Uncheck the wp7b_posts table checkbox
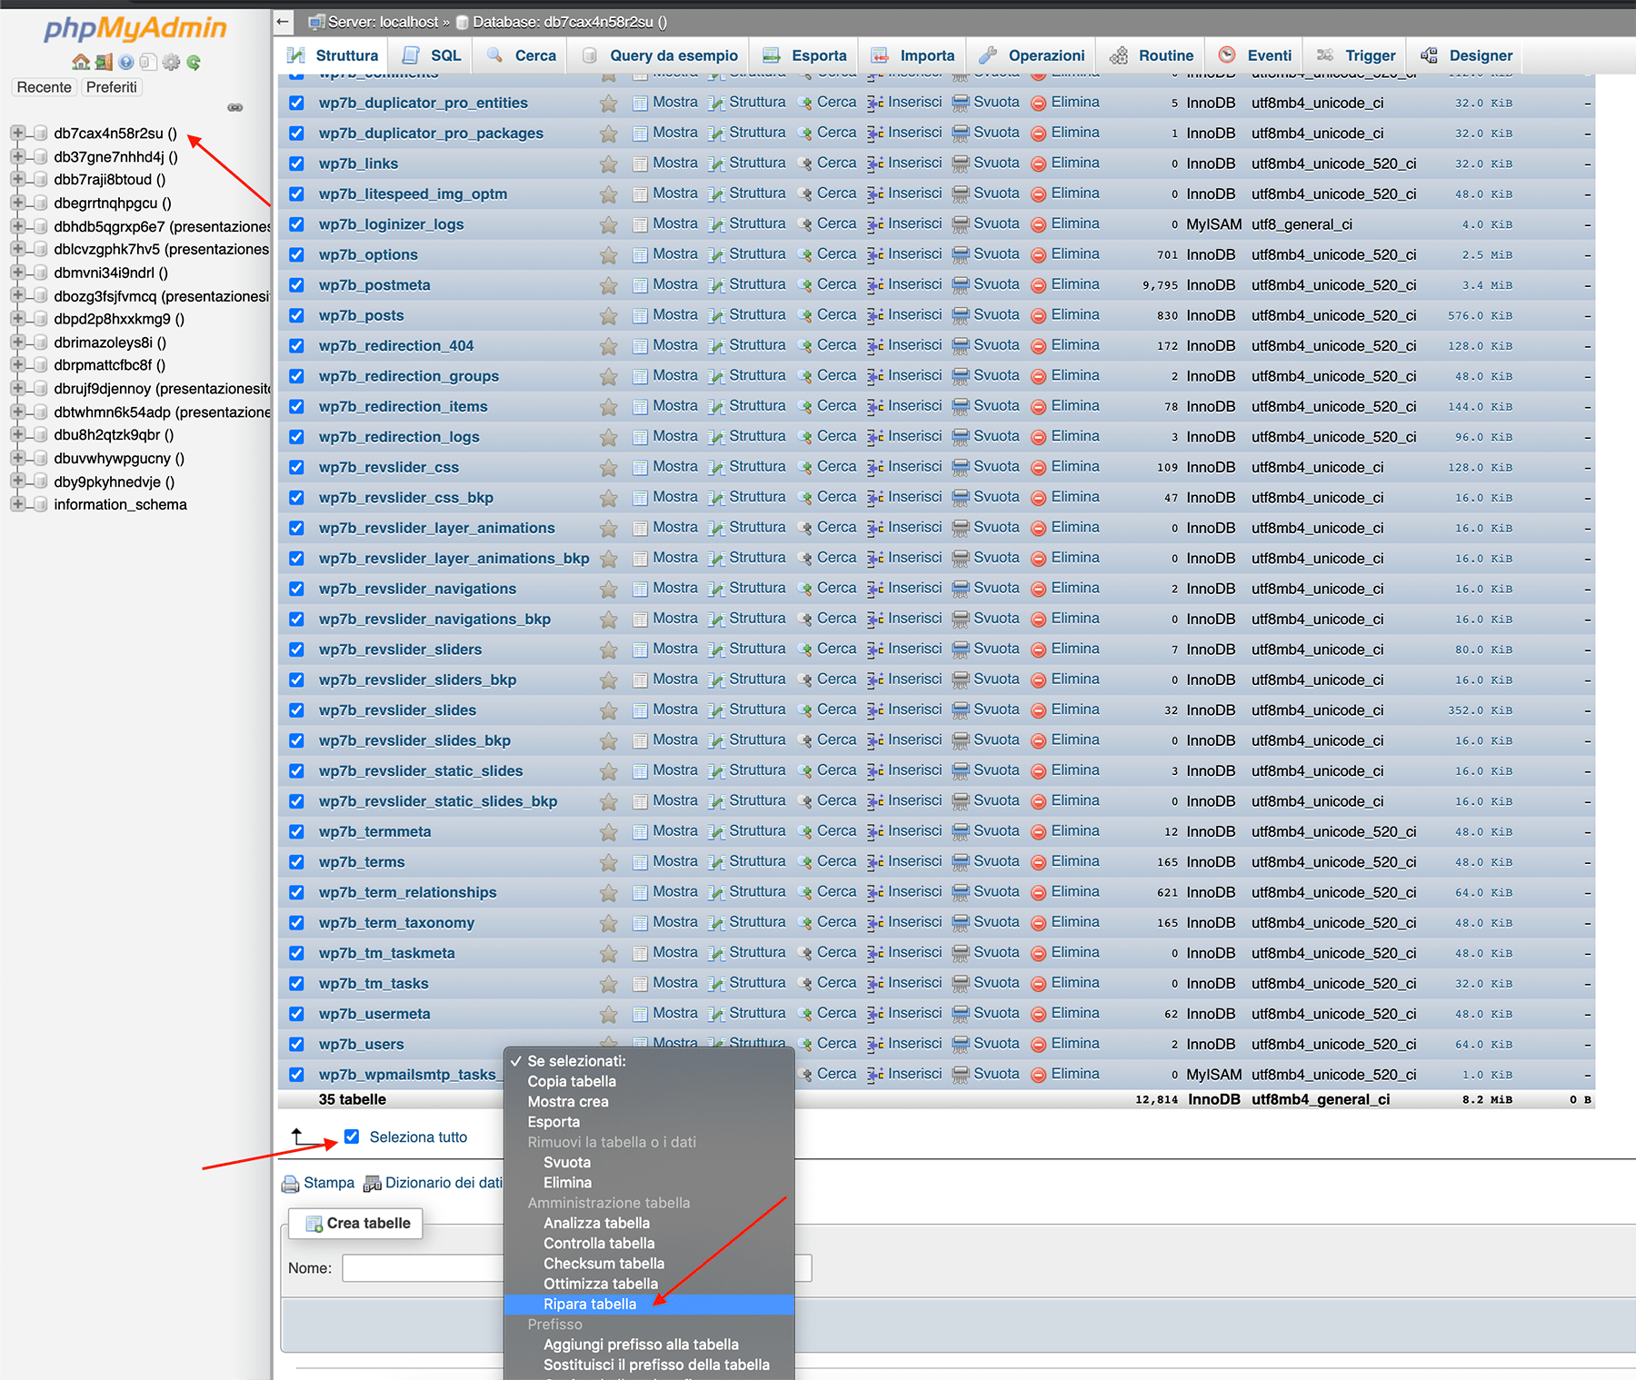Viewport: 1636px width, 1380px height. point(296,315)
